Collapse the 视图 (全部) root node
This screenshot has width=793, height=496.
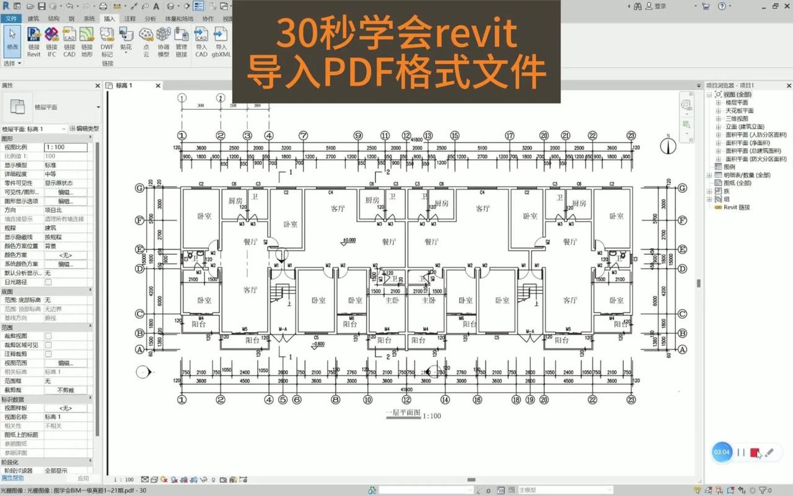click(710, 94)
